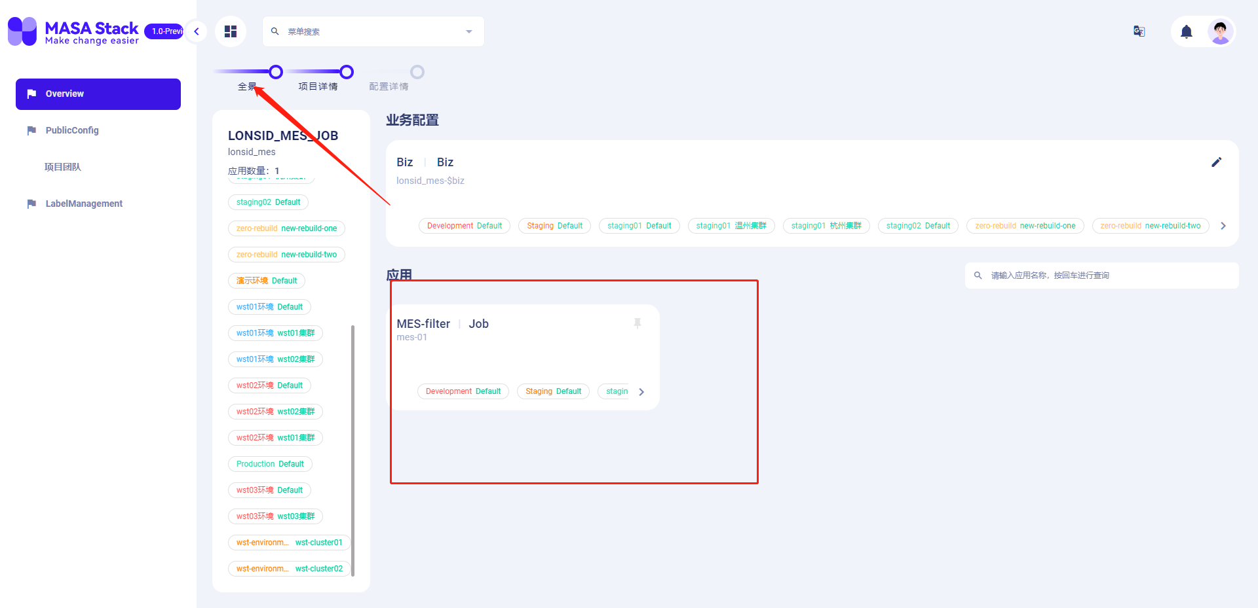Open the dashboard grid icon
The image size is (1258, 608).
231,31
